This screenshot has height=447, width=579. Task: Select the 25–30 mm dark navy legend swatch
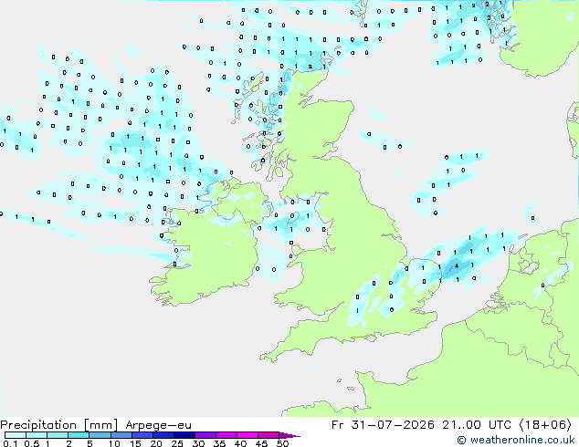click(x=184, y=435)
